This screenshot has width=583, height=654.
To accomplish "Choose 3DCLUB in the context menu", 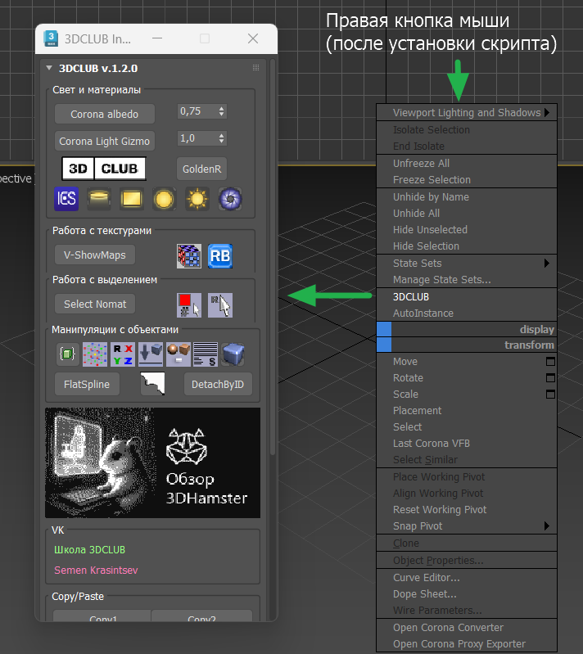I will pos(467,296).
